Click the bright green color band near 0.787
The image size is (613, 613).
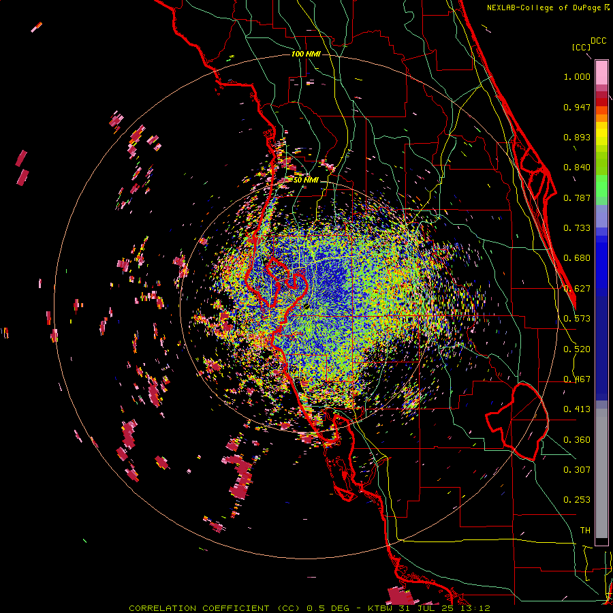click(x=601, y=186)
